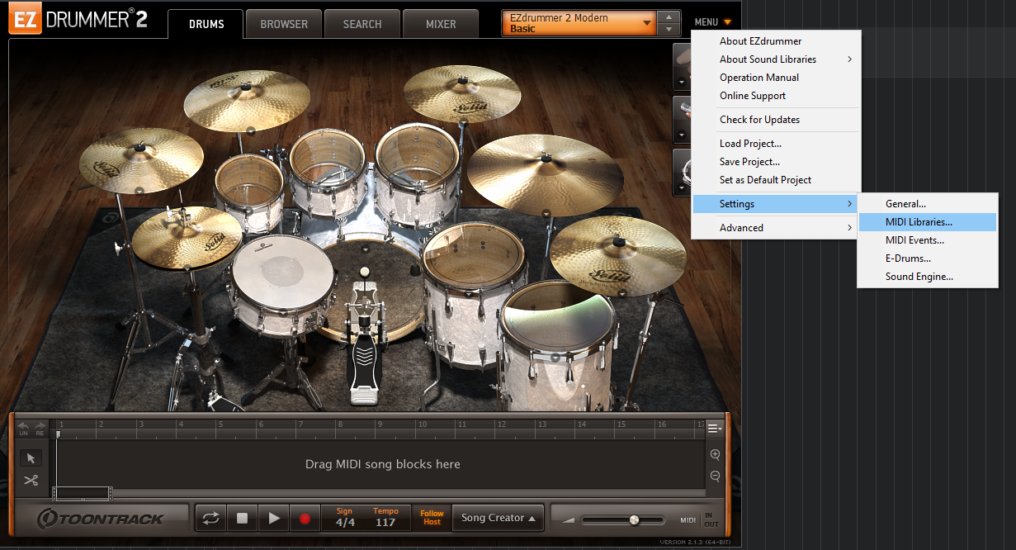Choose Save Project... from the menu
Viewport: 1016px width, 550px height.
tap(775, 162)
